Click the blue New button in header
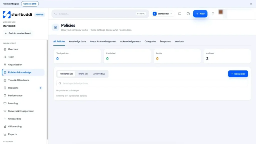Screen dimensions: 256x144 coord(200,14)
